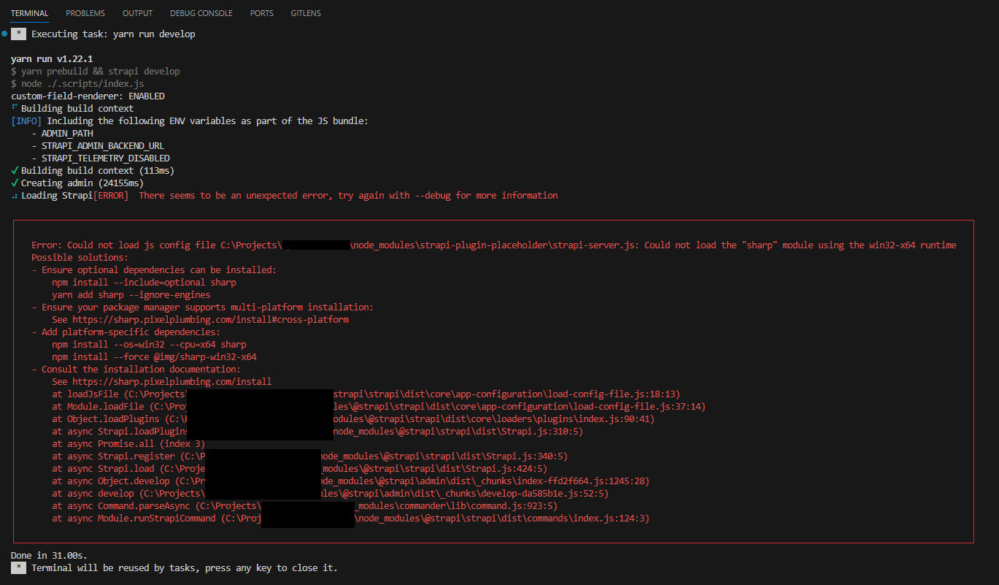This screenshot has width=999, height=585.
Task: Click the index-ffd2f664.js:1245:28 path
Action: click(x=485, y=481)
